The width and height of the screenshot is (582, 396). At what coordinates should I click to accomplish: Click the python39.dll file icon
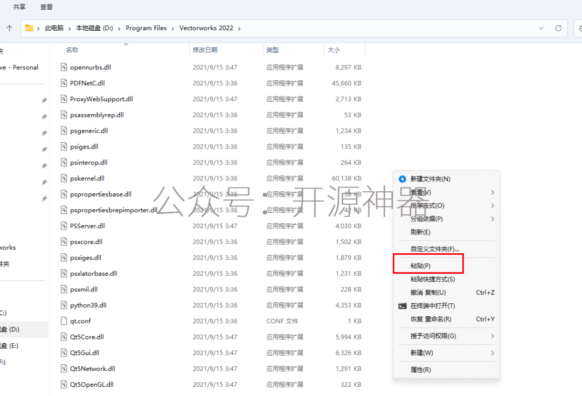64,305
